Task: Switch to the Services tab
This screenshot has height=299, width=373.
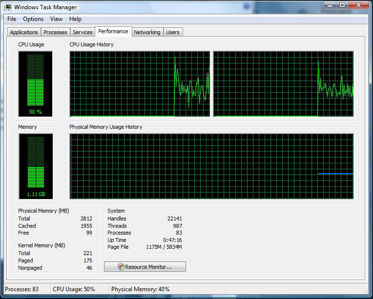Action: click(83, 32)
